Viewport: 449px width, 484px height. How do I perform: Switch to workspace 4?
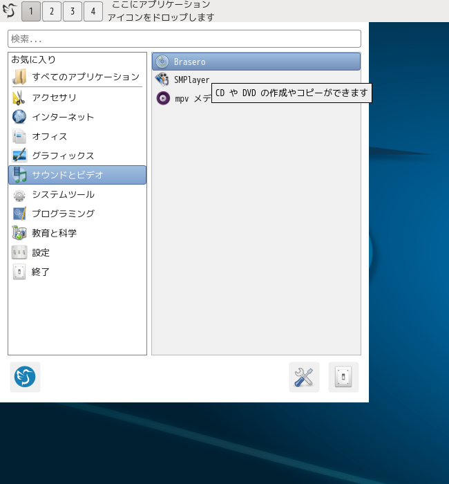(93, 12)
